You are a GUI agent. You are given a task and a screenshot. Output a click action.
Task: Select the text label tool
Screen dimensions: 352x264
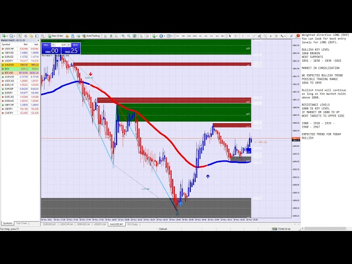tap(271, 36)
